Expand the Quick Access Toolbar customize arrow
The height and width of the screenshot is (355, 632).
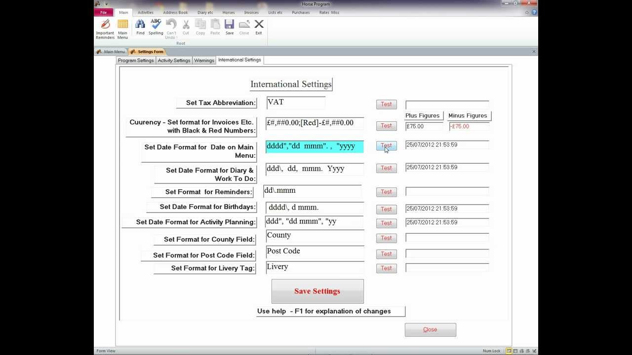coord(107,4)
